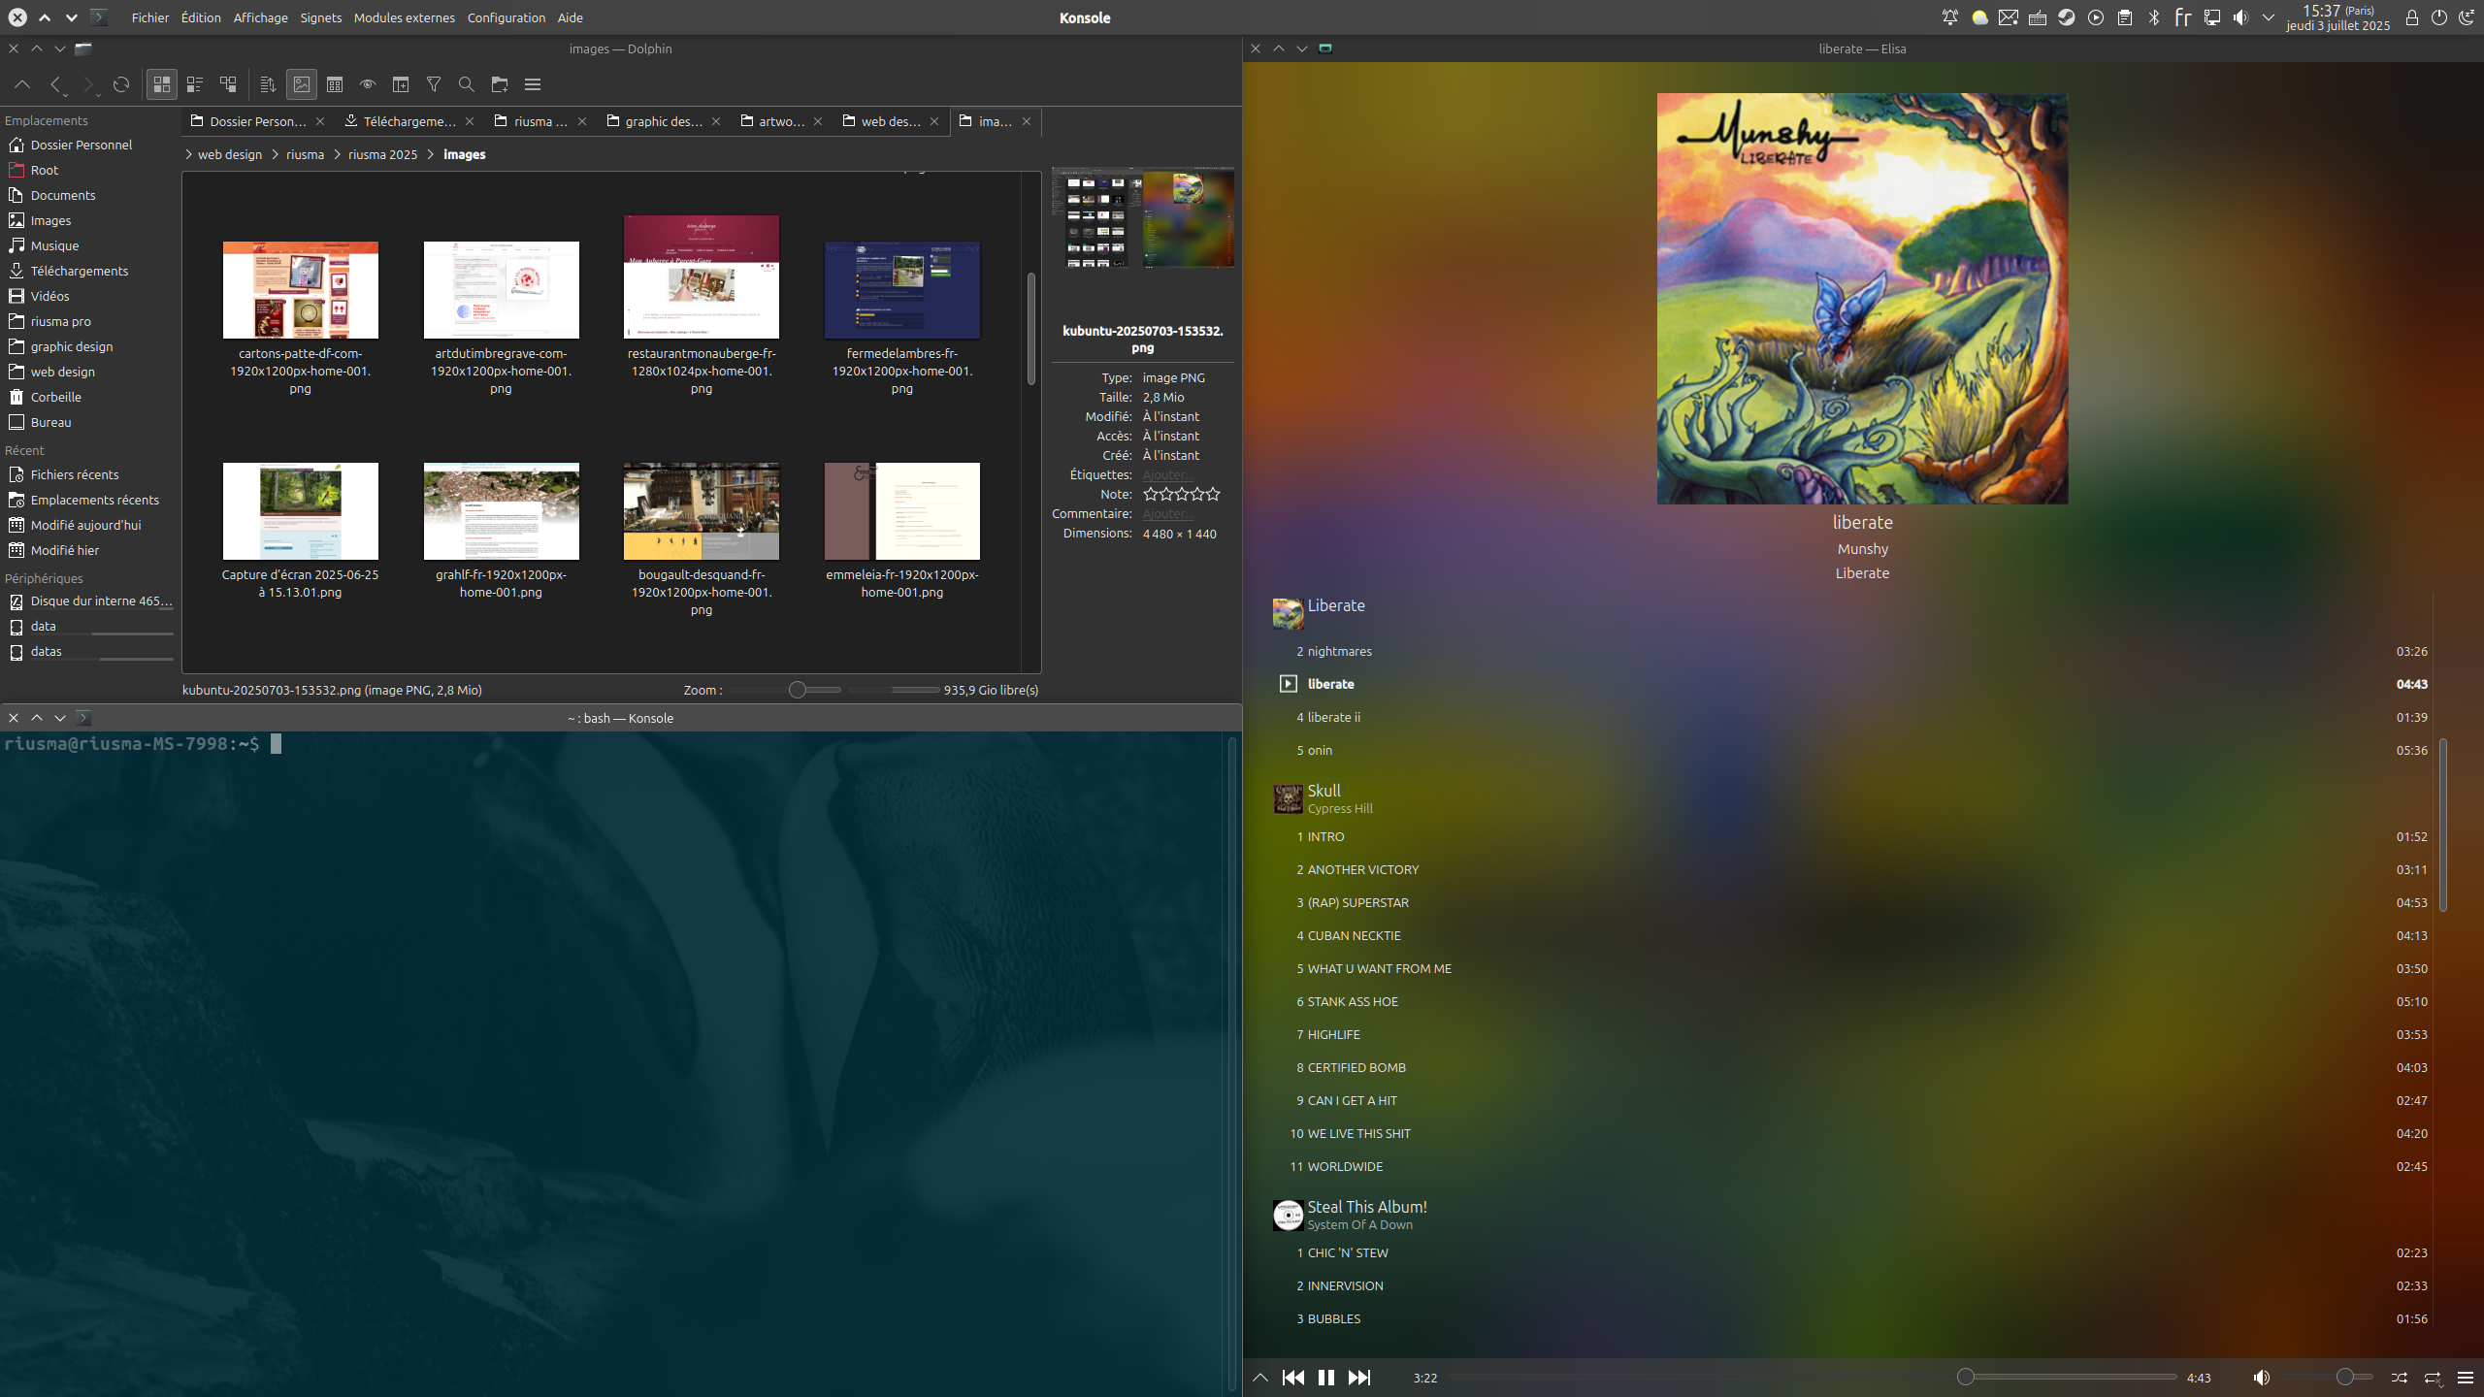Image resolution: width=2484 pixels, height=1397 pixels.
Task: Open the Configuration menu
Action: point(507,17)
